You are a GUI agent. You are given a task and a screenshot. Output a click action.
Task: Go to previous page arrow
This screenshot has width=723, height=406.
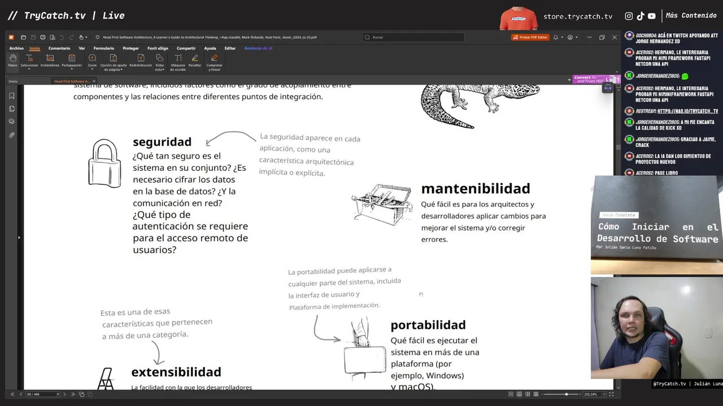click(x=21, y=394)
